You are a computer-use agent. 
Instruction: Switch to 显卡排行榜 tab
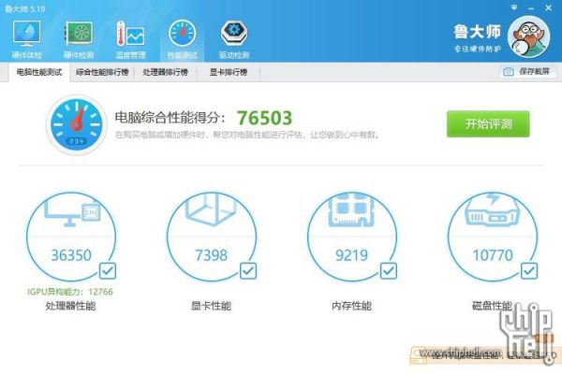(229, 72)
